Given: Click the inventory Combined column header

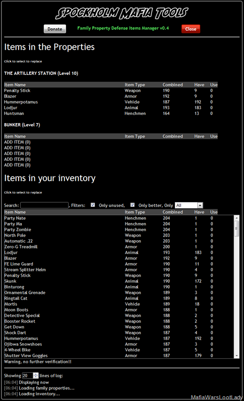Looking at the screenshot, I should tap(173, 212).
